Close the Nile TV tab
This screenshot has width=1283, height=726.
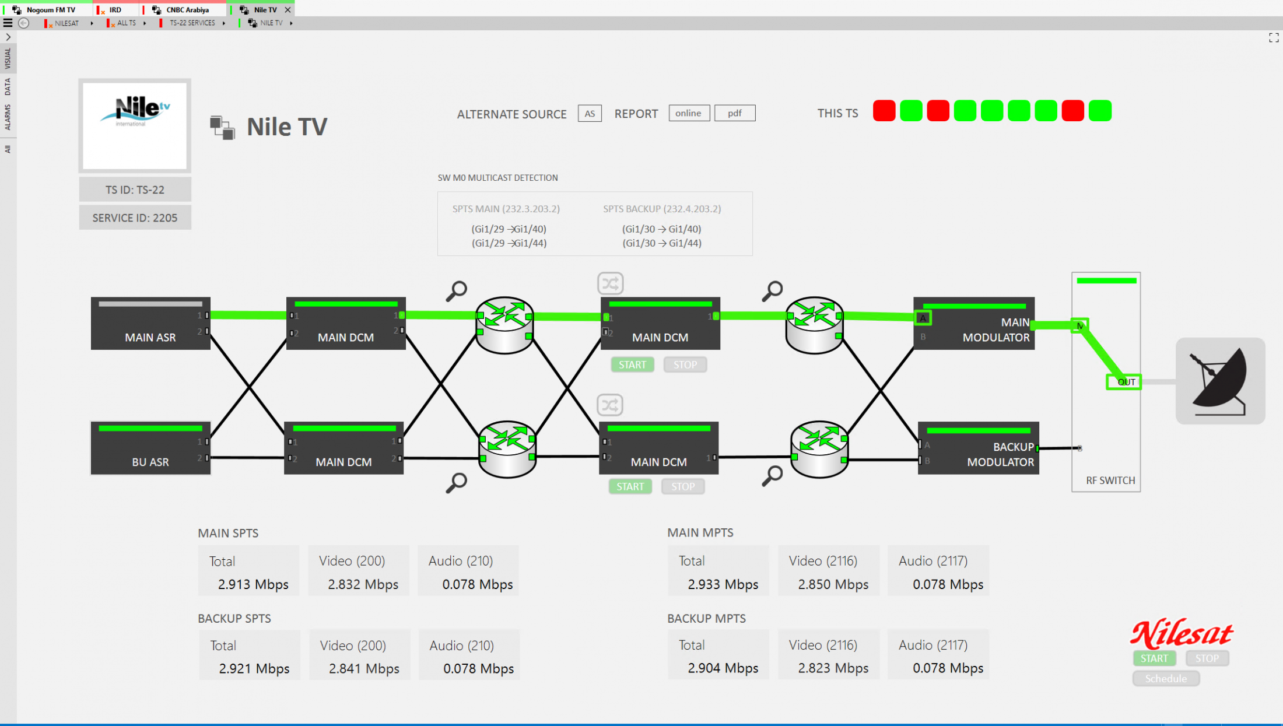pyautogui.click(x=288, y=10)
